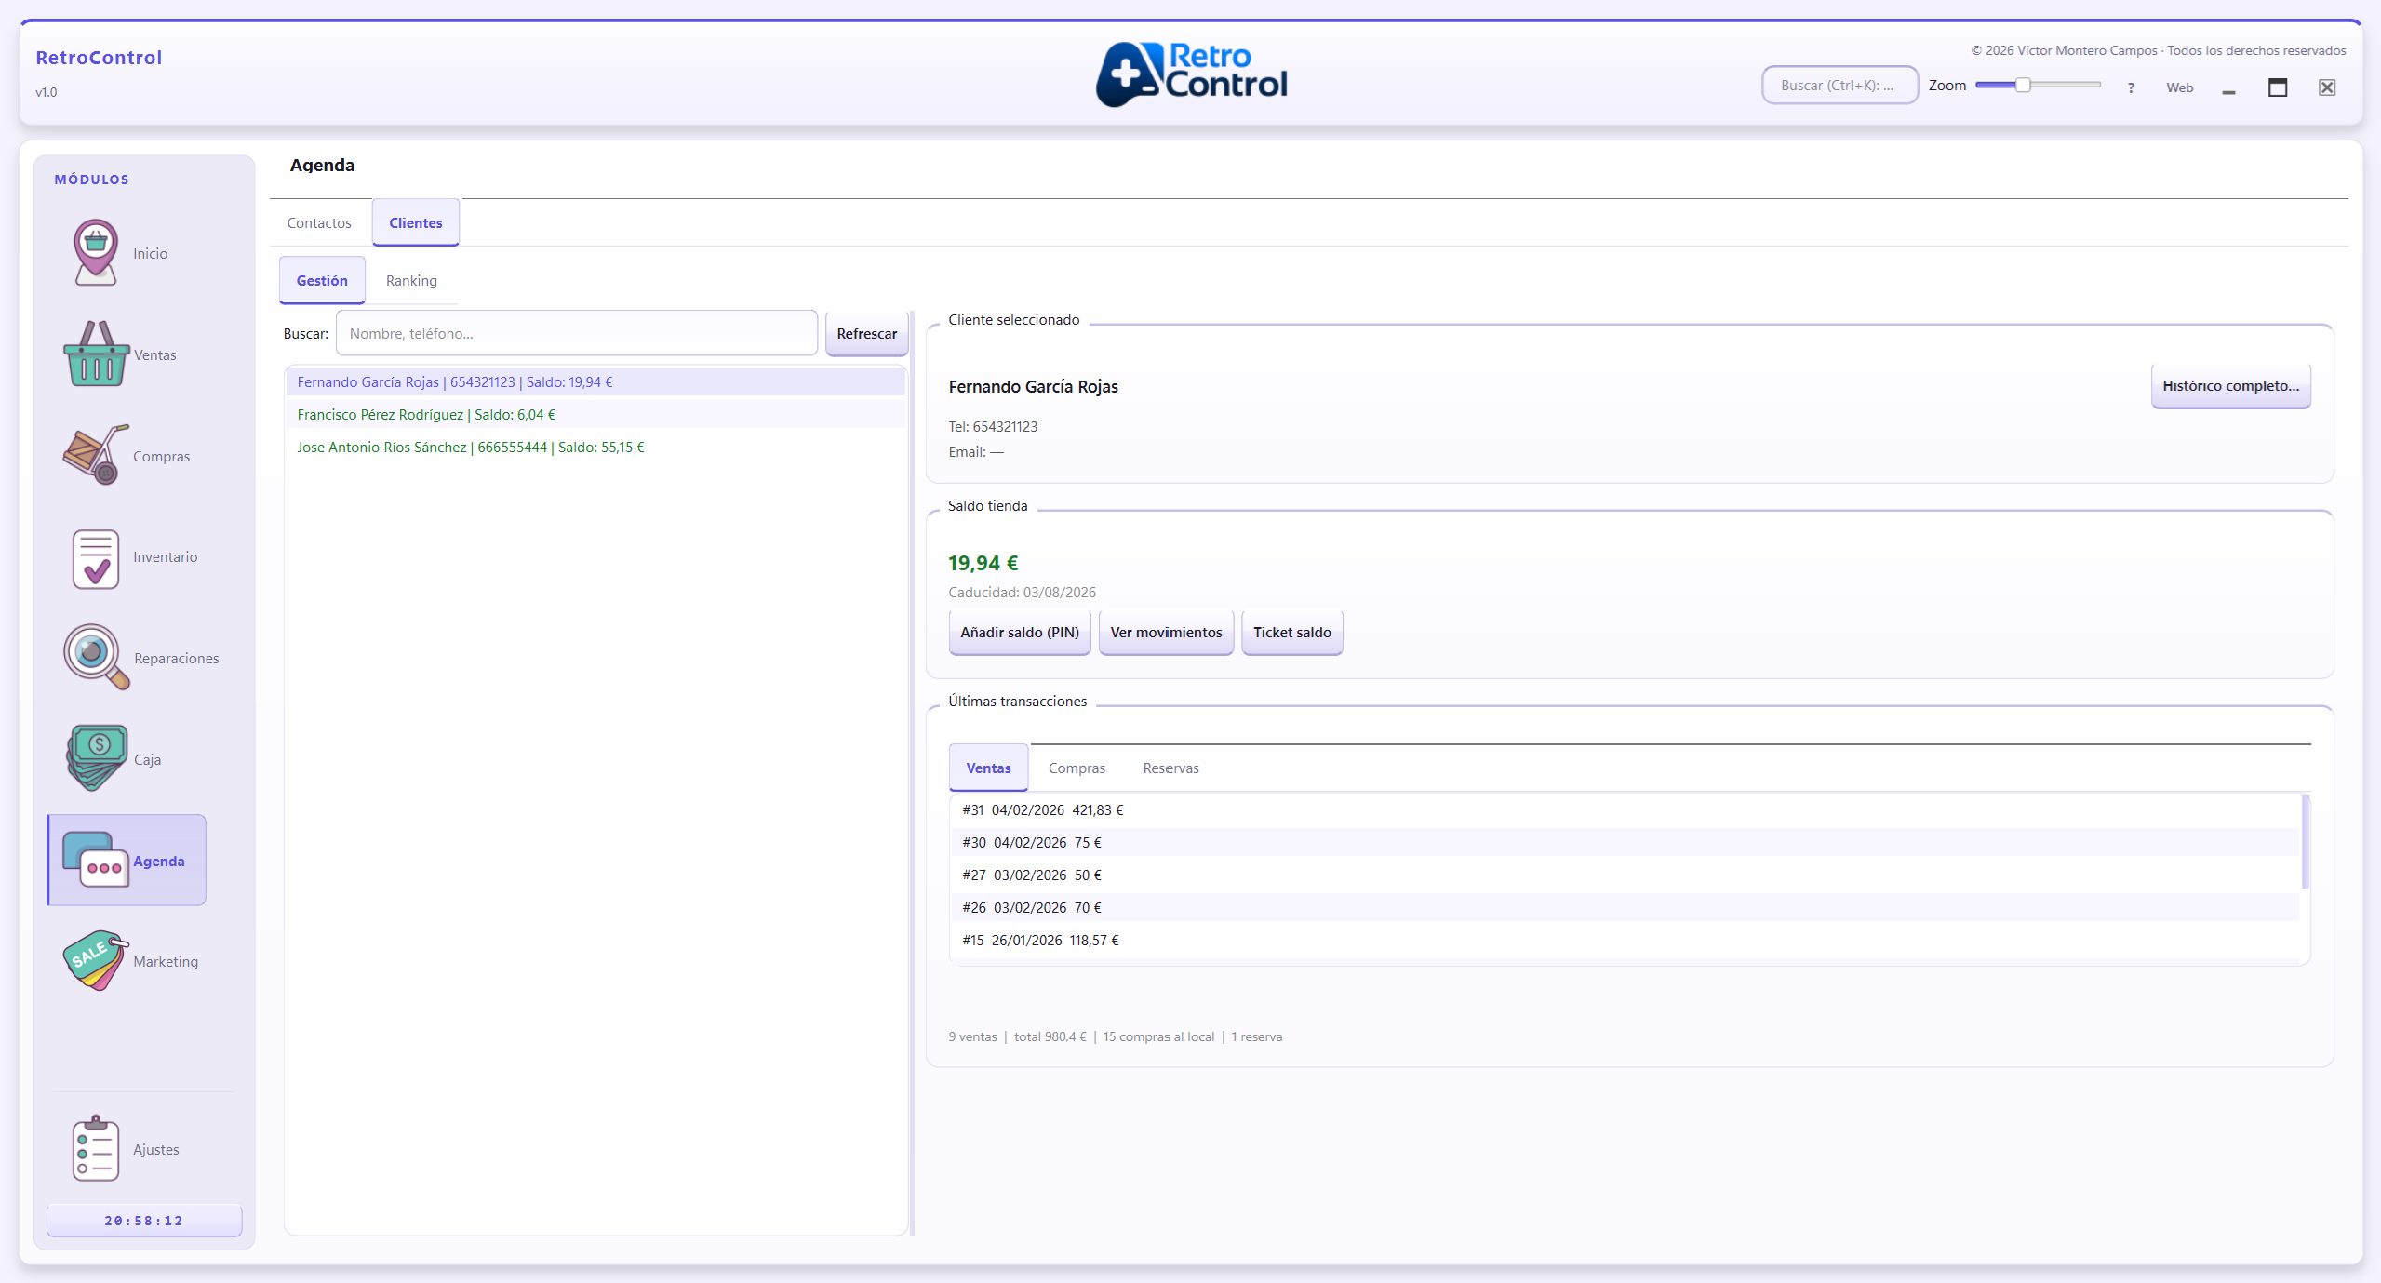Show the Compras transactions tab

pyautogui.click(x=1077, y=768)
